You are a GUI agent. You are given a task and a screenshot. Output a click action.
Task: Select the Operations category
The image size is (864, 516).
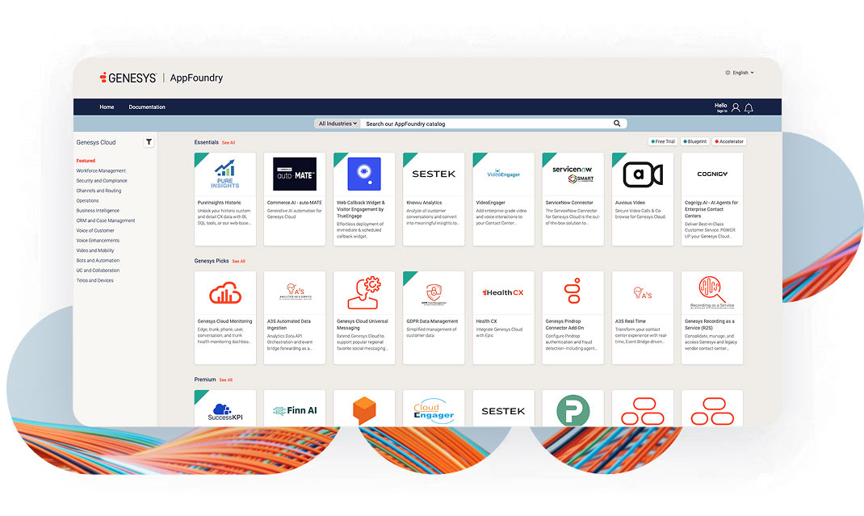tap(88, 200)
